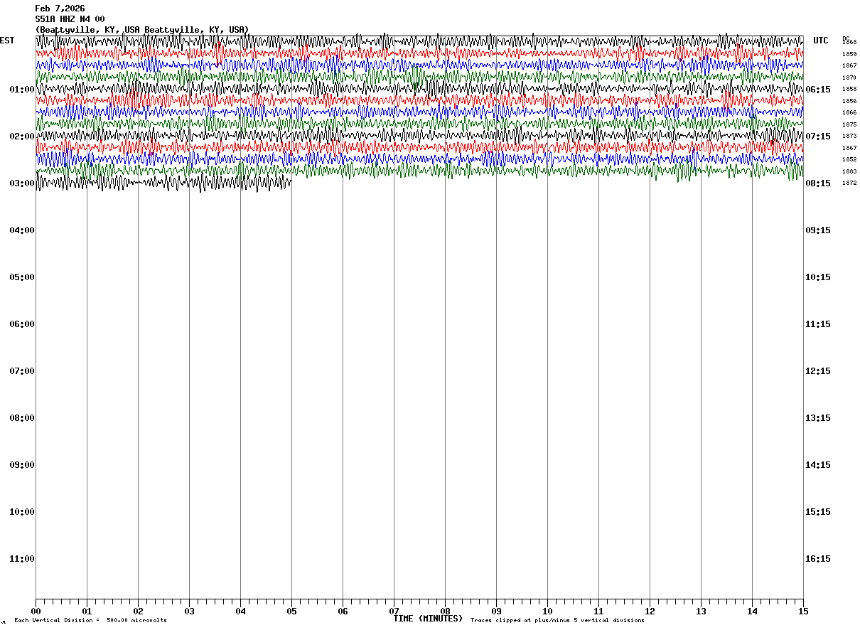Viewport: 860px width, 630px height.
Task: Click the 13 minute axis tick label
Action: click(701, 612)
